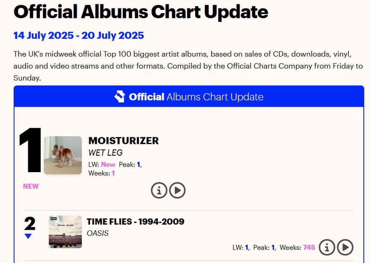Click the blue Official Albums Chart Update banner title

coord(196,97)
